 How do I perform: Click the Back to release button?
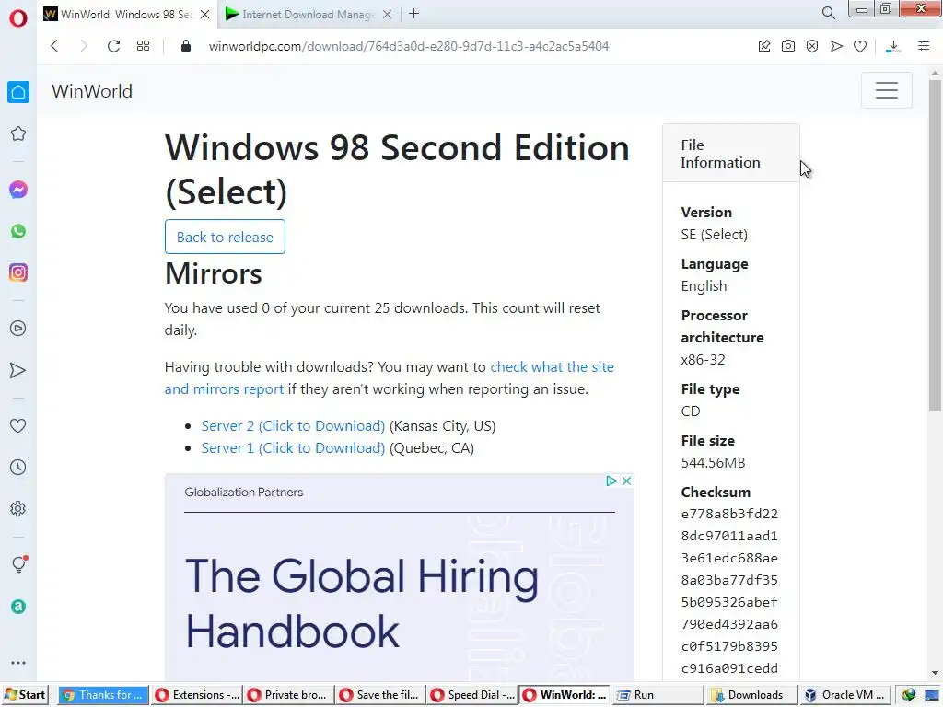(225, 237)
